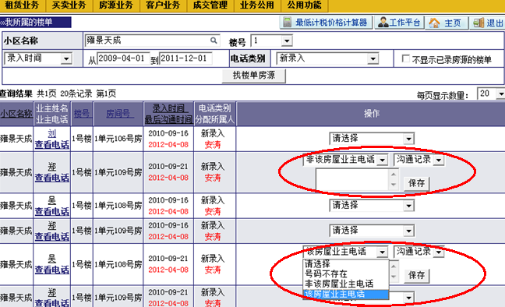Click 保存 button in 2010-09-21 108号房 row
The image size is (505, 307).
417,275
